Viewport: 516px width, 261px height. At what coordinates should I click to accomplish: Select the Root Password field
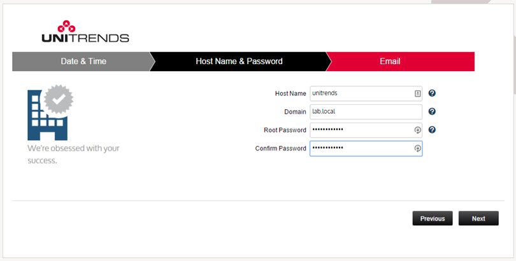[x=360, y=130]
